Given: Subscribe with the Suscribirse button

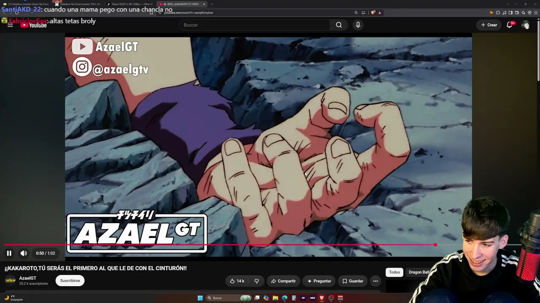Looking at the screenshot, I should [70, 281].
